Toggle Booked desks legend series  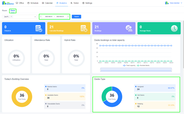(x=143, y=66)
